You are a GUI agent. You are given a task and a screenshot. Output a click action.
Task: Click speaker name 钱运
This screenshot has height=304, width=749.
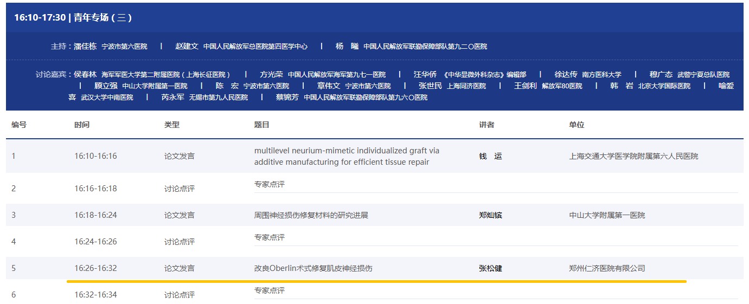[x=490, y=156]
